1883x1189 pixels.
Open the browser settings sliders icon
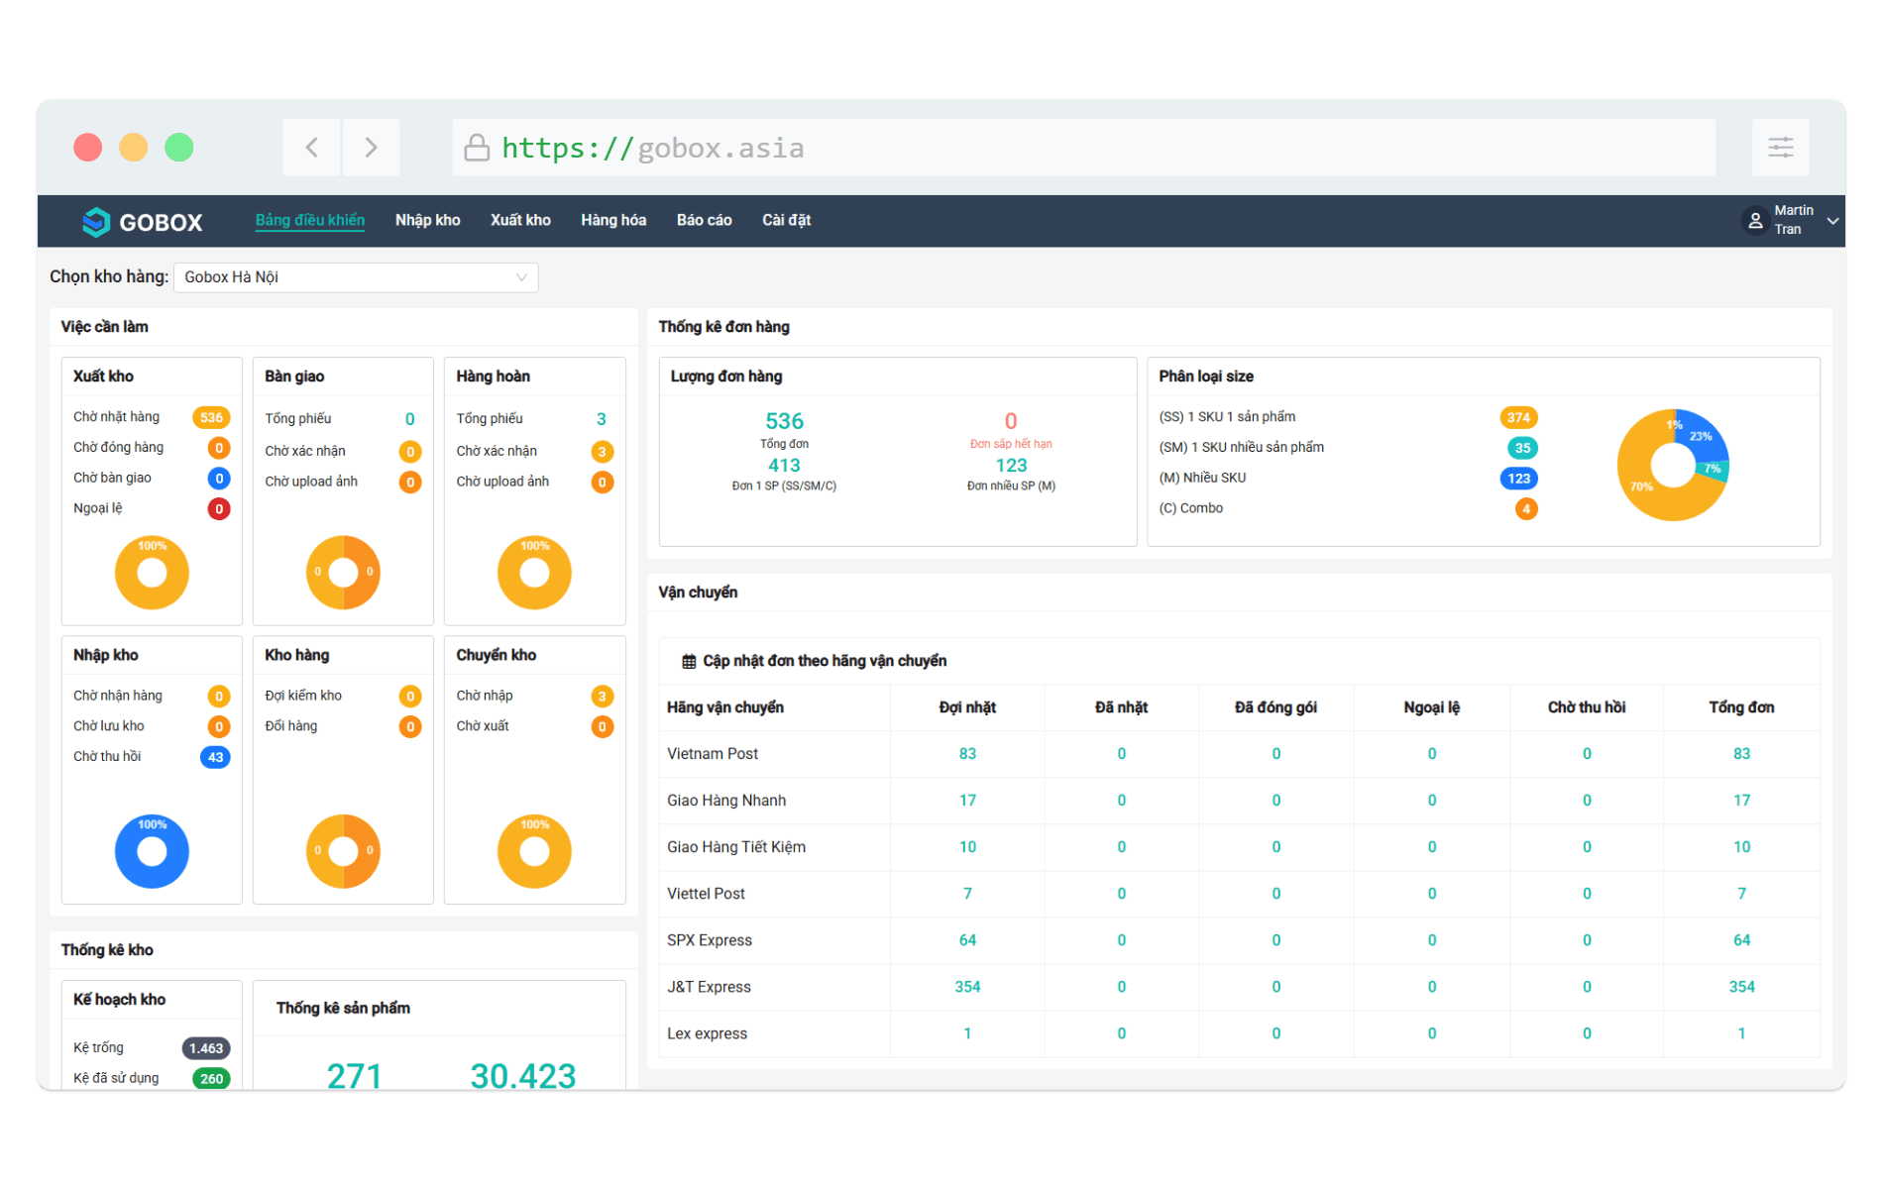coord(1780,148)
